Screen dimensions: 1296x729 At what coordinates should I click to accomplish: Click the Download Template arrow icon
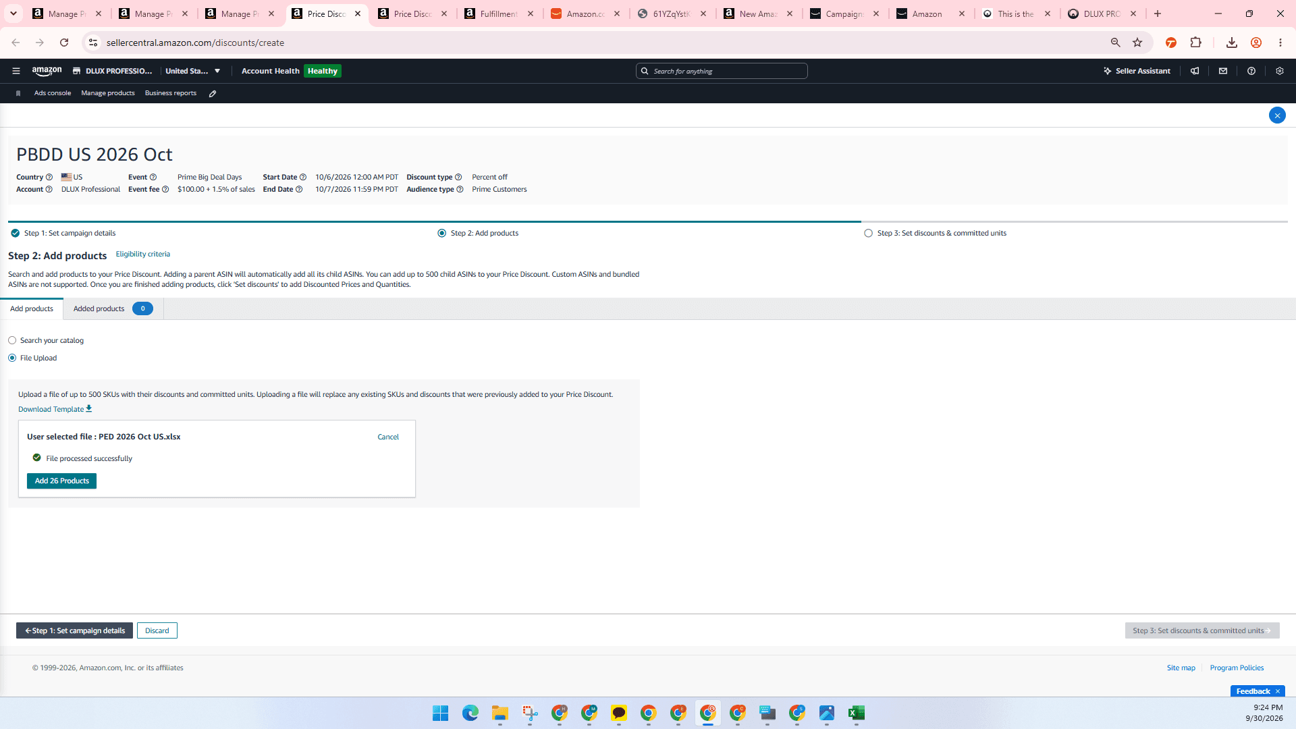tap(89, 409)
